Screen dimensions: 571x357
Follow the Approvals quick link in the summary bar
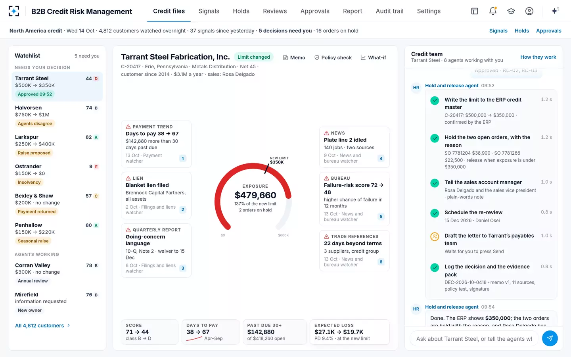[x=549, y=31]
